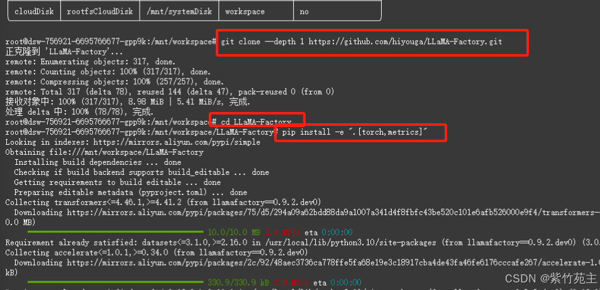Click the pip install -e command text
600x290 pixels.
coord(355,132)
